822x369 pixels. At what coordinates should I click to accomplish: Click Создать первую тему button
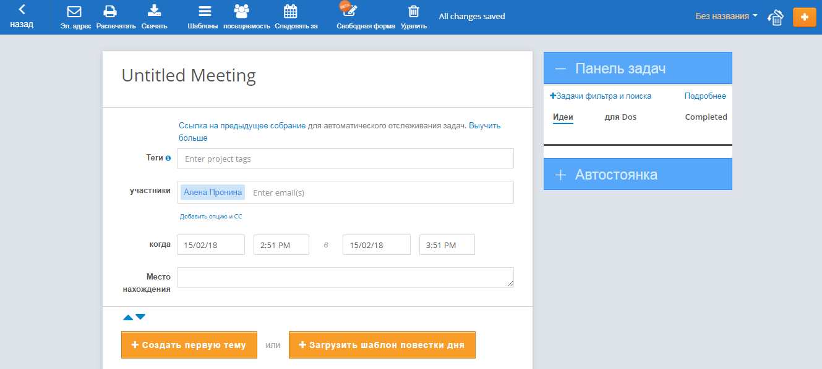[189, 345]
